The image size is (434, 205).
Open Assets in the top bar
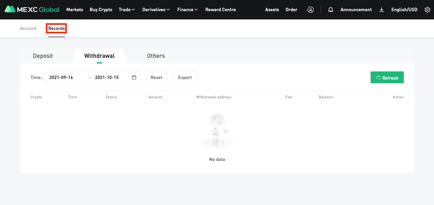point(272,10)
